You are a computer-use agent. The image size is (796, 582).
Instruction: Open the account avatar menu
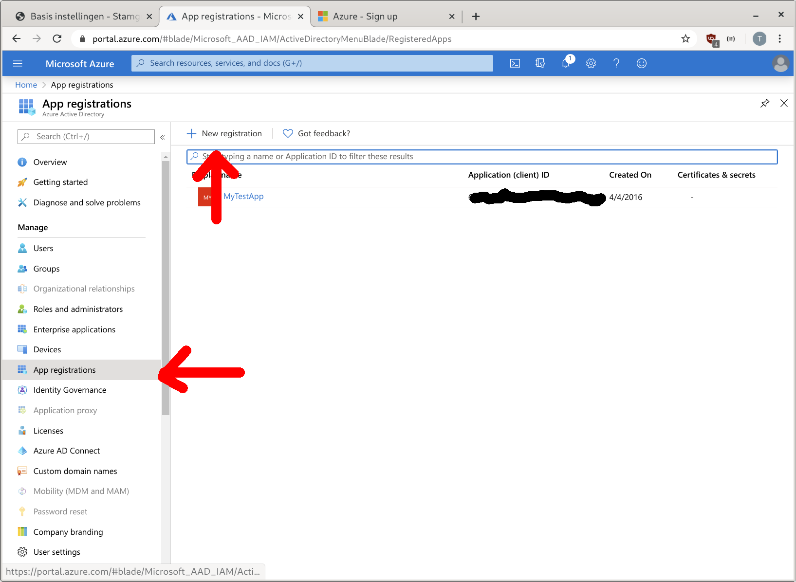(780, 63)
